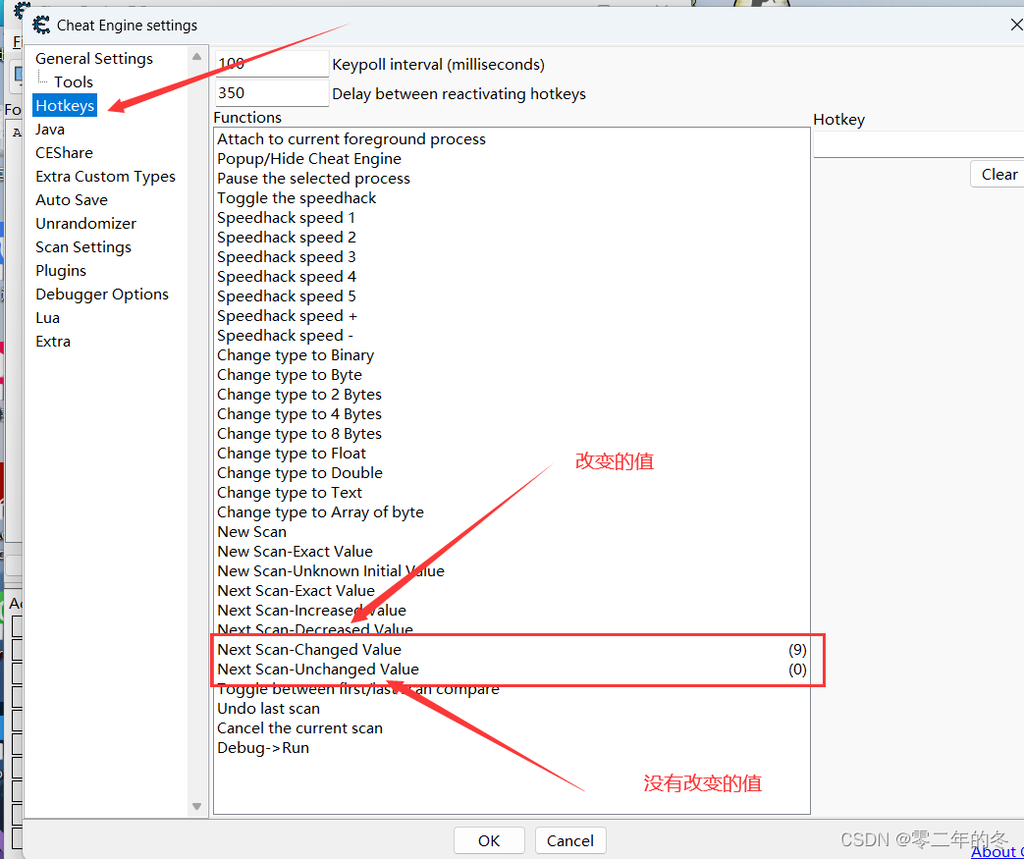This screenshot has height=859, width=1024.
Task: Select 'Cancel the current scan' function
Action: [512, 727]
